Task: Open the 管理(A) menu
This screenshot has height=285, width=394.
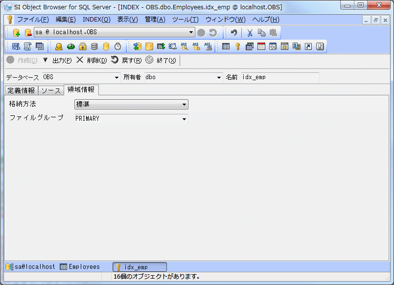Action: [x=155, y=20]
